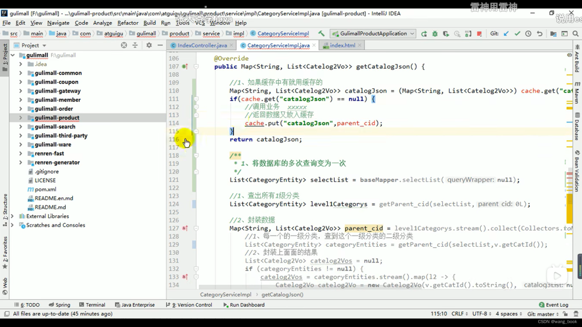Open the Maven tool window
Image resolution: width=582 pixels, height=327 pixels.
point(577,93)
